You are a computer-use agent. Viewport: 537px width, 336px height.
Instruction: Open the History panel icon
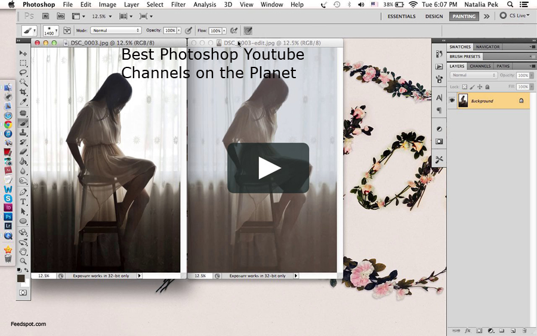point(439,54)
